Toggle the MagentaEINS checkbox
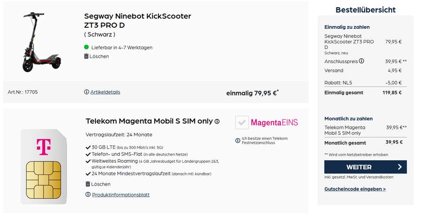Viewport: 421px width, 213px height. pos(242,123)
